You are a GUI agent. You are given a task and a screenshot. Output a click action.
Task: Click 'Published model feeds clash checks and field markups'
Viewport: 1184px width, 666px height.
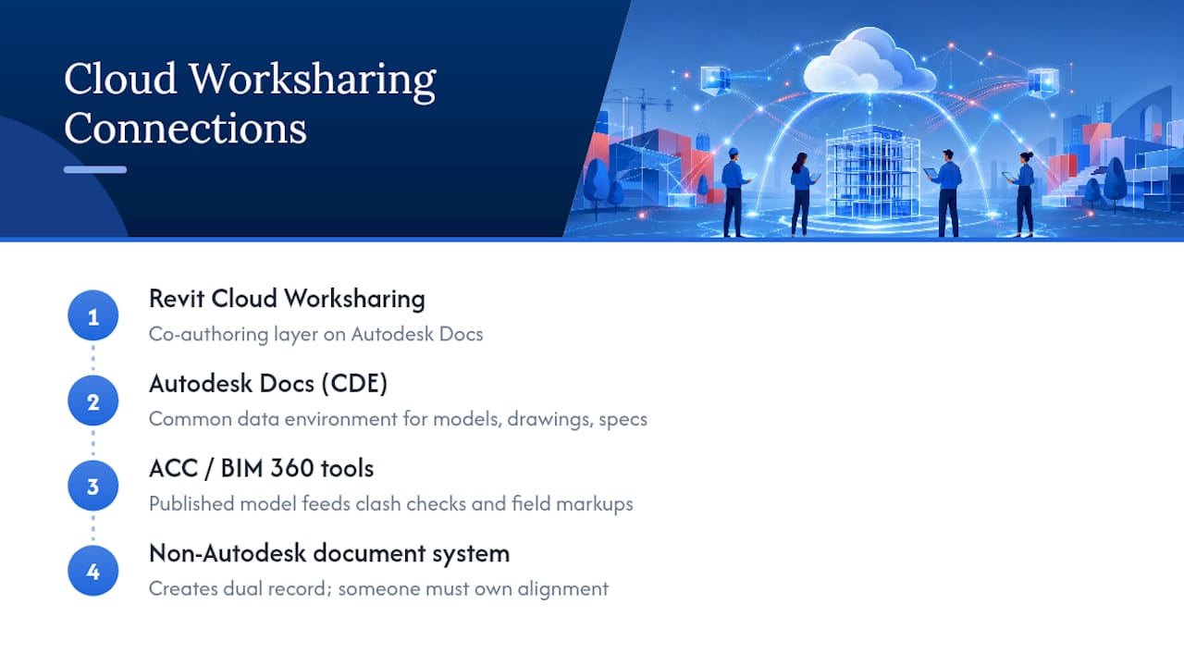click(390, 504)
